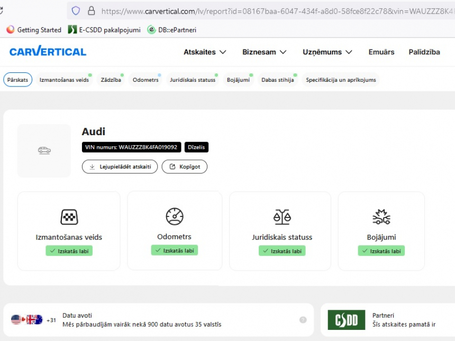Click the carVertical logo
This screenshot has height=341, width=455.
click(48, 51)
